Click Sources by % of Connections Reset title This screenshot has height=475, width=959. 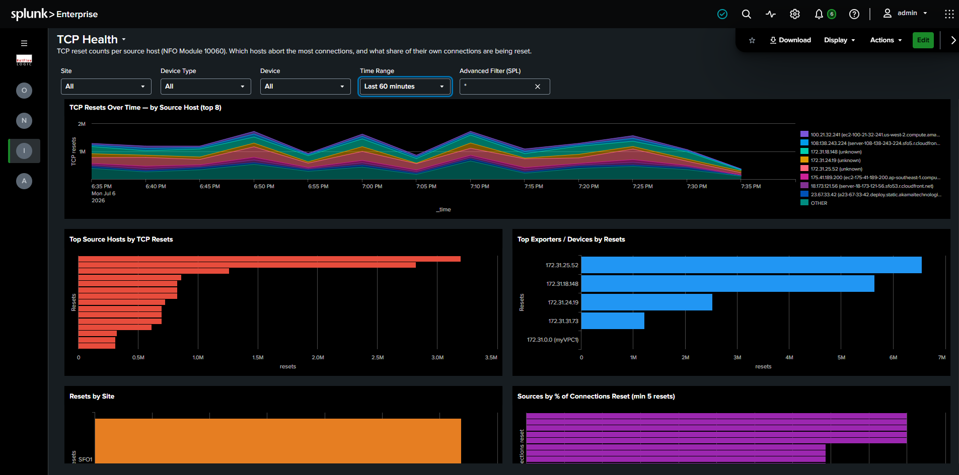[x=596, y=396]
